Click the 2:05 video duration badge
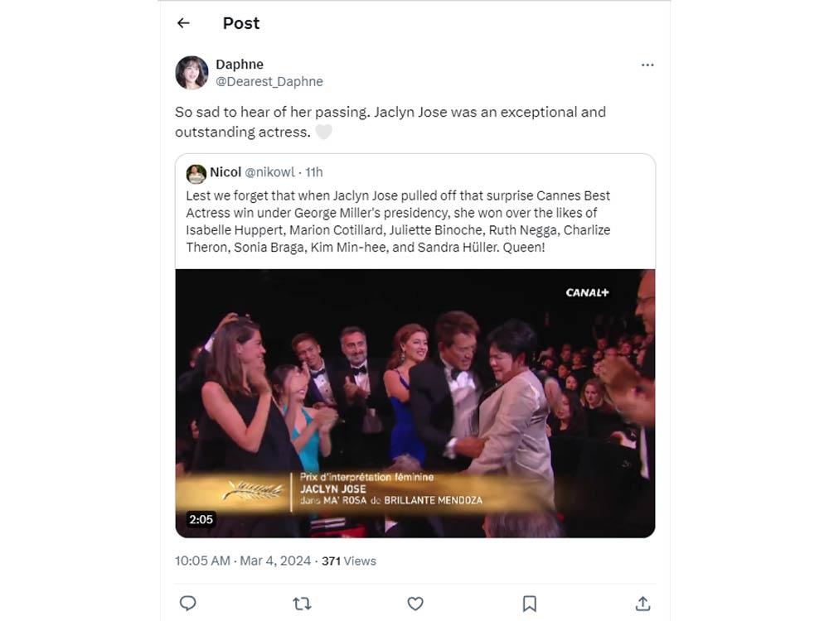The image size is (829, 621). [201, 519]
